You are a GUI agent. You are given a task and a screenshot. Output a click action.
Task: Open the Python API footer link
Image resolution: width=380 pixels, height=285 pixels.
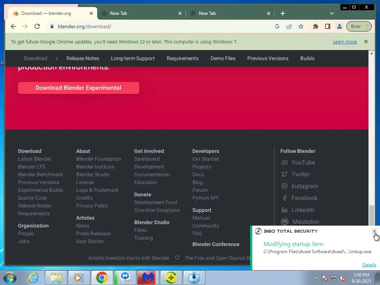(205, 198)
